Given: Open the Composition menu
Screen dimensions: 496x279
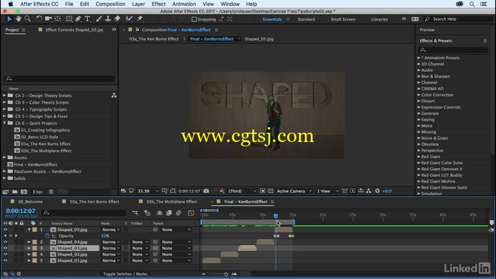Looking at the screenshot, I should click(110, 4).
